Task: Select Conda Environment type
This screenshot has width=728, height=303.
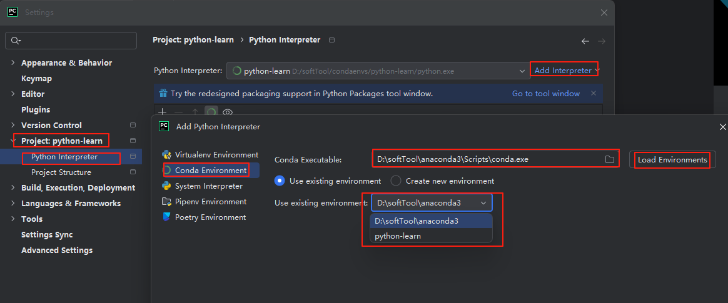Action: tap(210, 171)
